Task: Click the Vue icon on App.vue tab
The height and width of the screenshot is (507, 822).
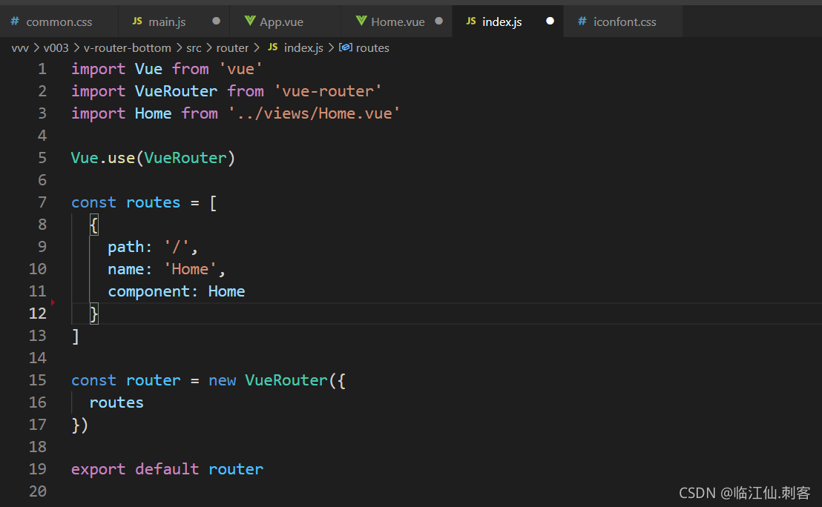Action: coord(250,21)
